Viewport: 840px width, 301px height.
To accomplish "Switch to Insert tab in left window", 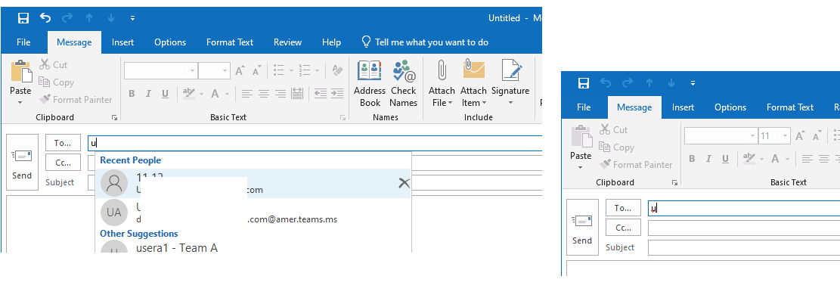I will (122, 42).
